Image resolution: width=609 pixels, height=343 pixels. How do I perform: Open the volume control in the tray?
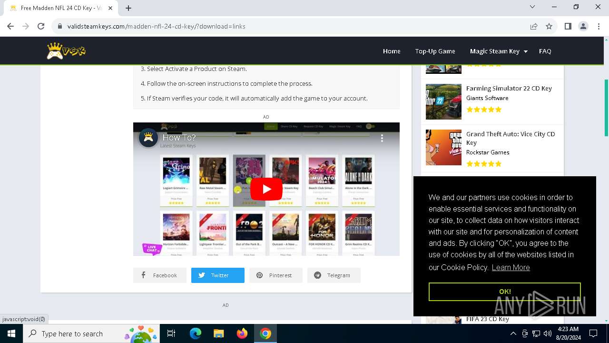pyautogui.click(x=548, y=333)
